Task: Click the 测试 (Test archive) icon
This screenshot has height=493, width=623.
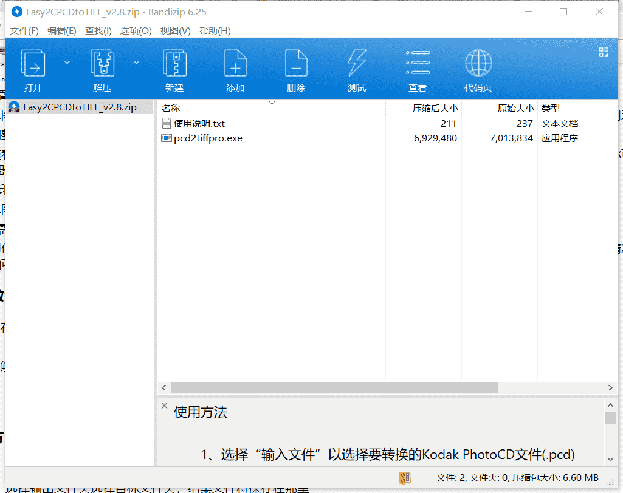Action: tap(357, 63)
